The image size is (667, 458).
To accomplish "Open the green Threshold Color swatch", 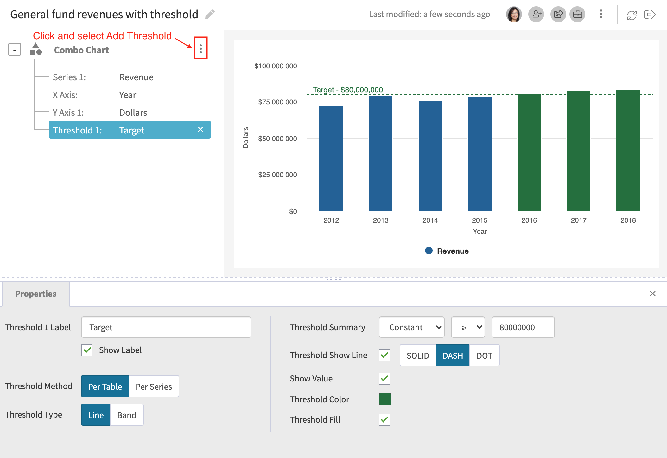I will (385, 399).
